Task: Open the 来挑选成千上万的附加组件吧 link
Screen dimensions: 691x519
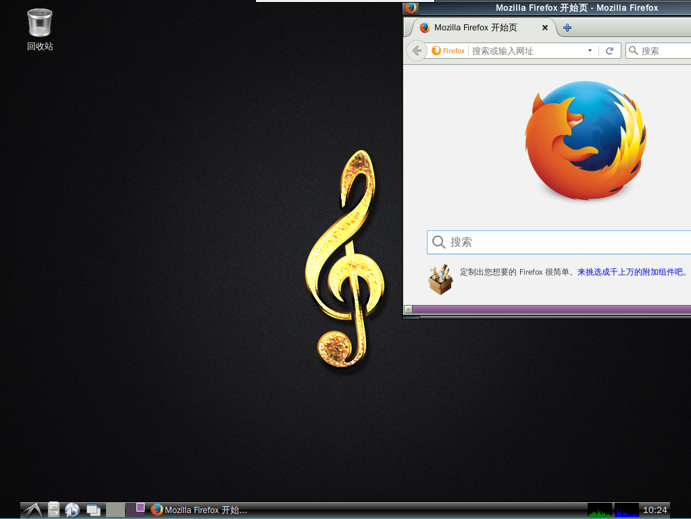Action: (x=630, y=272)
